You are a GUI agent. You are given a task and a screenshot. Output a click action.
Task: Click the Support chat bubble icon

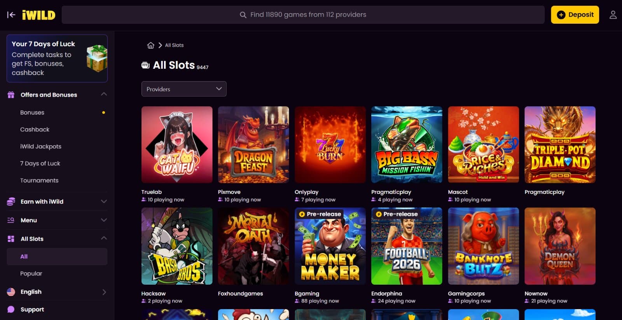(11, 310)
